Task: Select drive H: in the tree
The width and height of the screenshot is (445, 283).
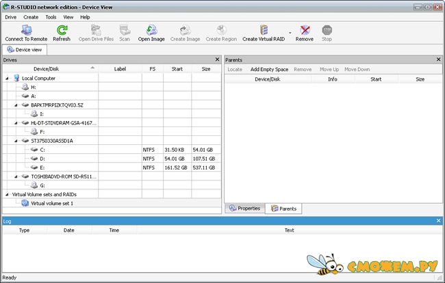Action: point(34,87)
